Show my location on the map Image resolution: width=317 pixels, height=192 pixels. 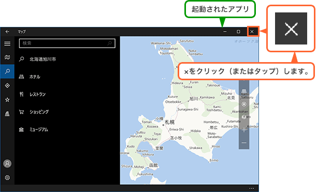244,104
